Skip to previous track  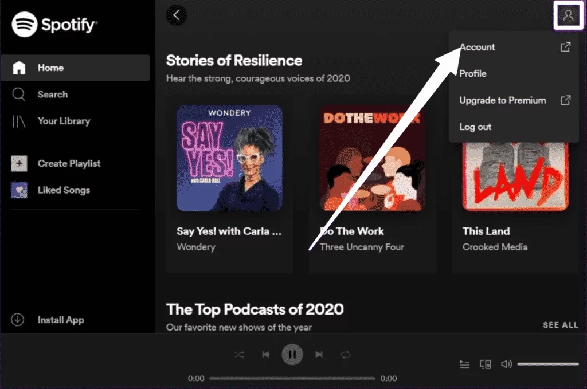[266, 354]
